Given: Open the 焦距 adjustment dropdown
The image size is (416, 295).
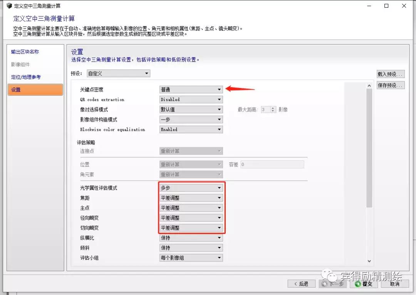Looking at the screenshot, I should click(191, 198).
